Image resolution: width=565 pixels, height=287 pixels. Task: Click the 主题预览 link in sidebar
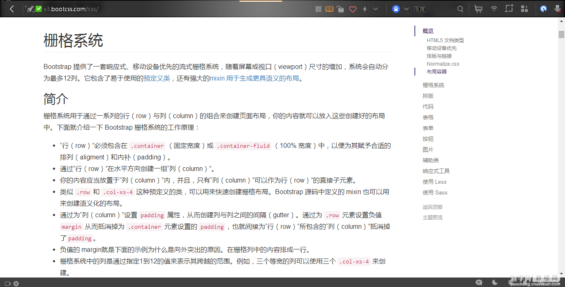pyautogui.click(x=433, y=218)
